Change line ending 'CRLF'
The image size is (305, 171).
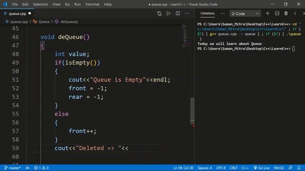click(x=234, y=168)
